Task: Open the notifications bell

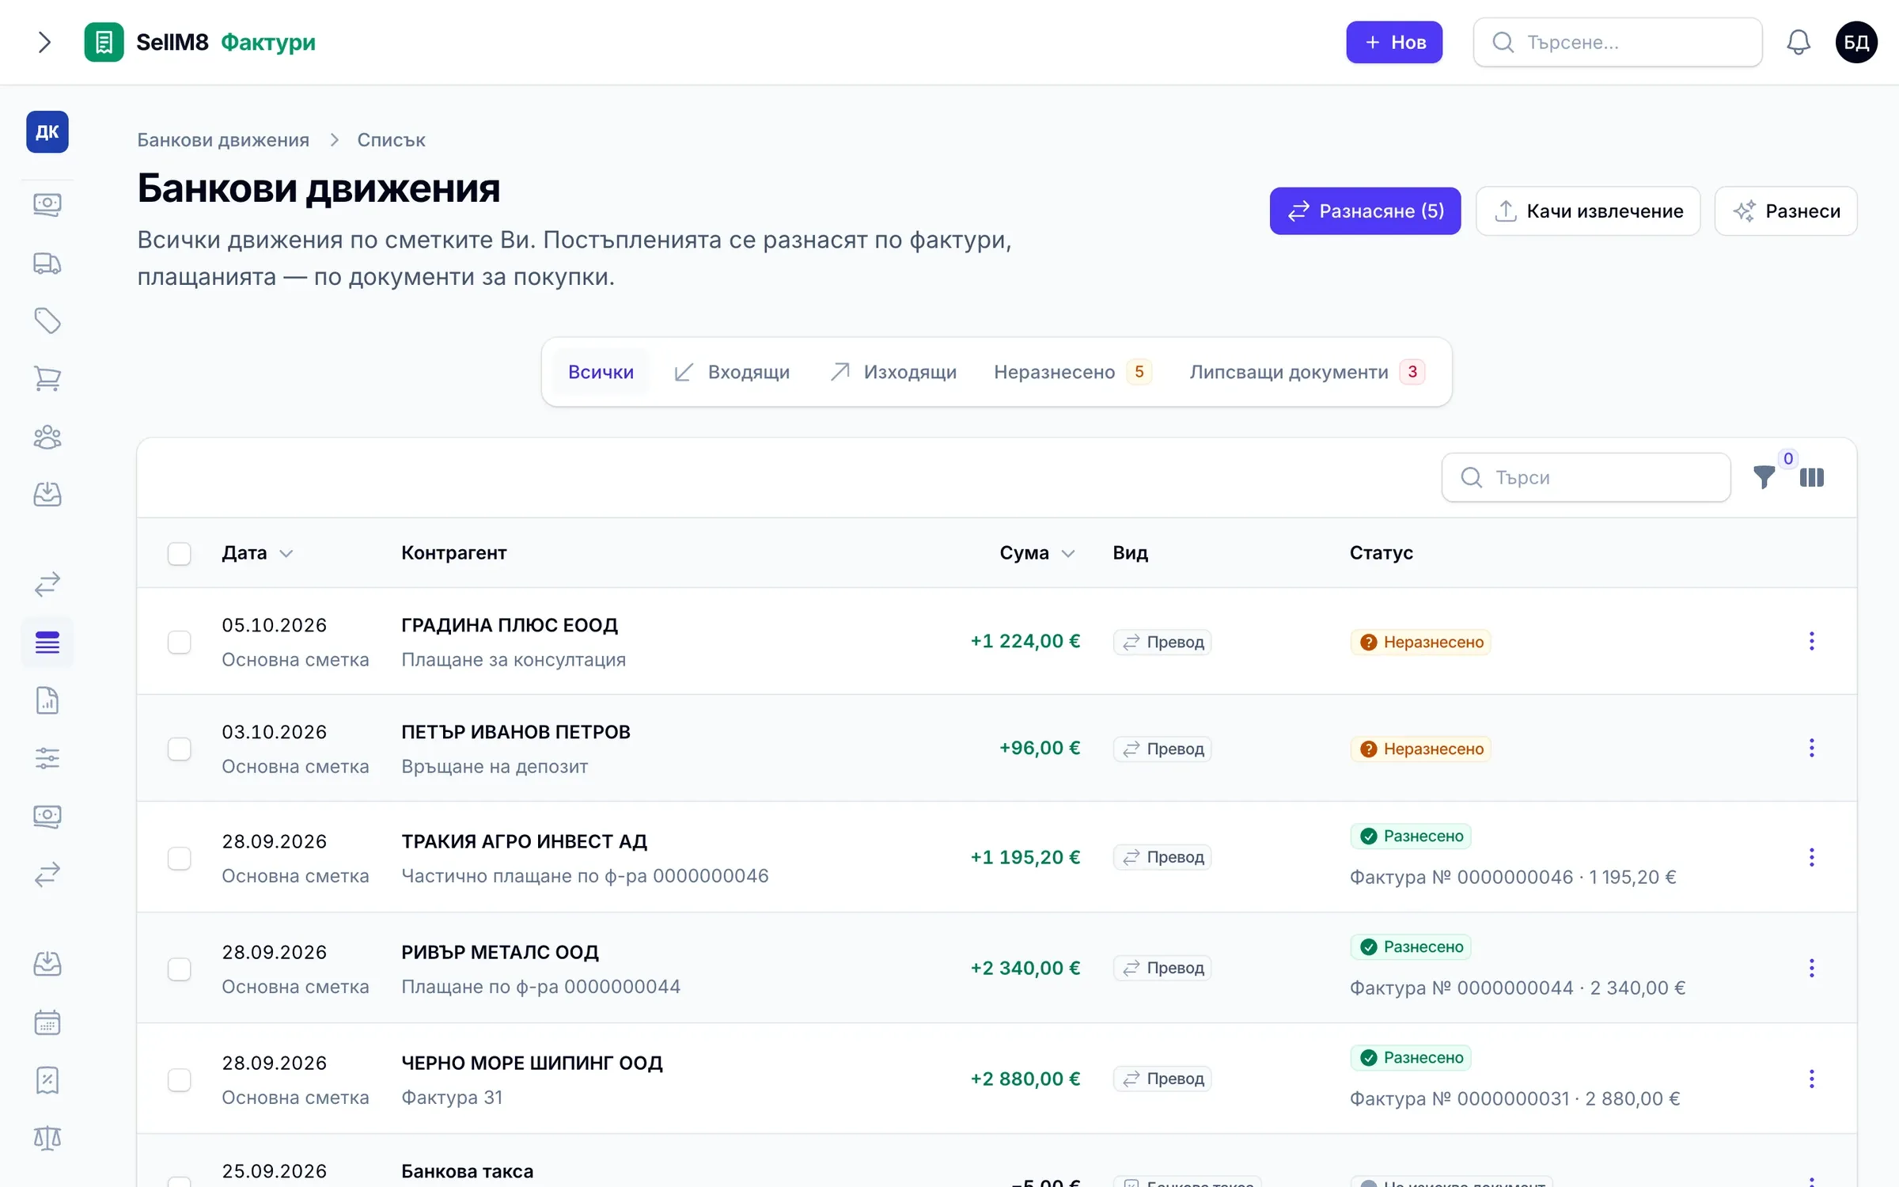Action: pyautogui.click(x=1798, y=42)
